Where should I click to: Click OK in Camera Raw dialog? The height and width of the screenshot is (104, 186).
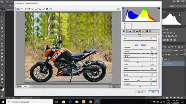pos(153,92)
